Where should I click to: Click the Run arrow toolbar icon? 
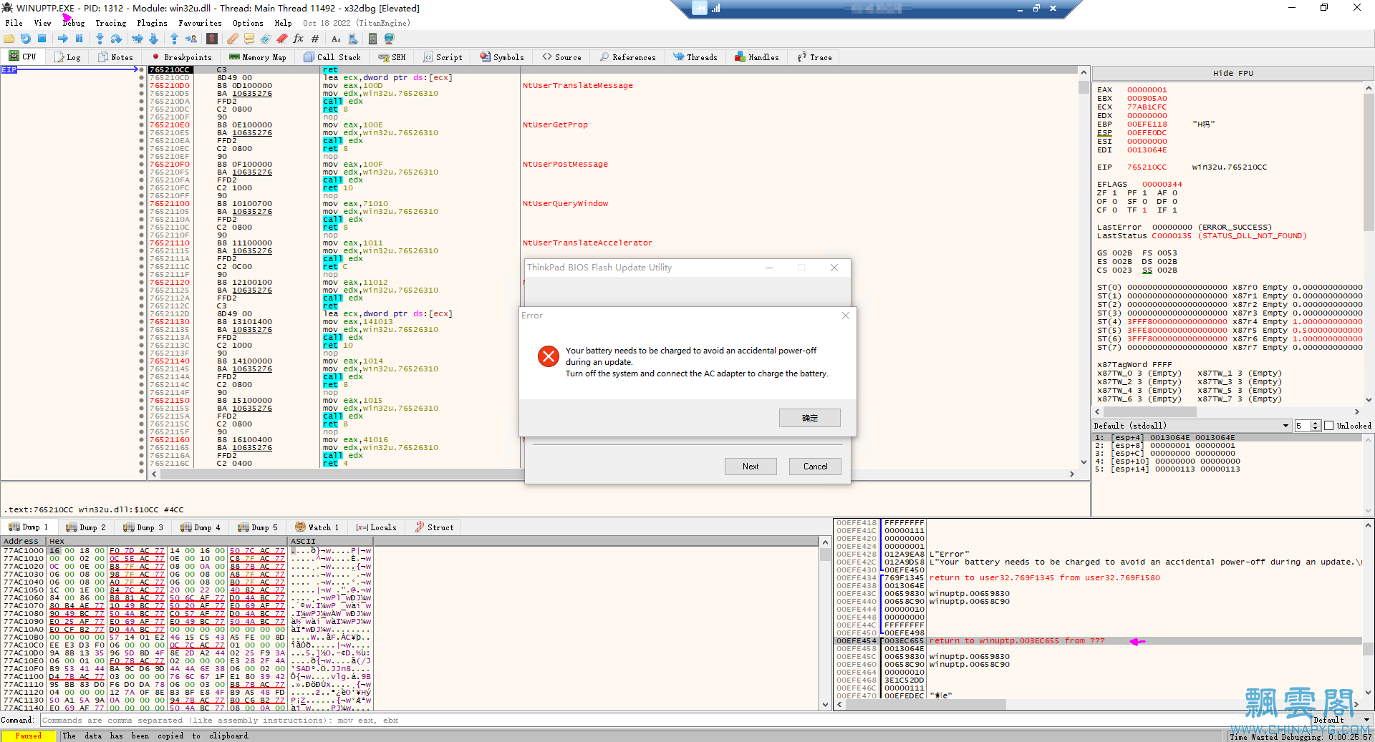coord(63,39)
